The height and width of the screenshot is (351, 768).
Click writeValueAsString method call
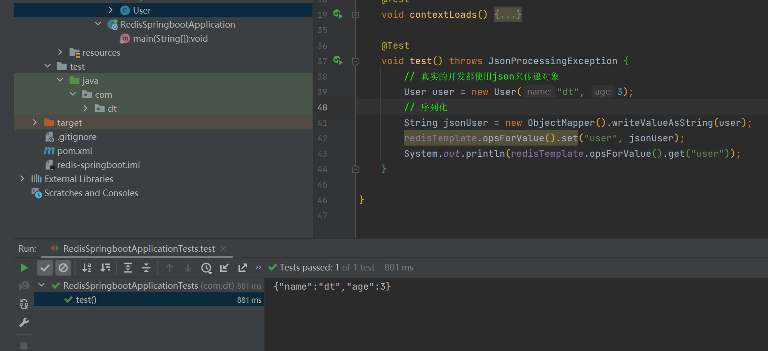tap(663, 123)
